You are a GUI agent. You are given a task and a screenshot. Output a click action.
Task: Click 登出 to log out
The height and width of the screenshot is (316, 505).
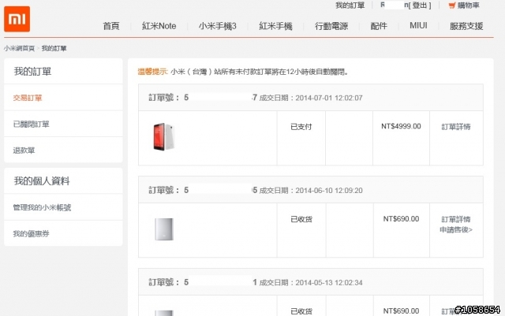[x=421, y=6]
